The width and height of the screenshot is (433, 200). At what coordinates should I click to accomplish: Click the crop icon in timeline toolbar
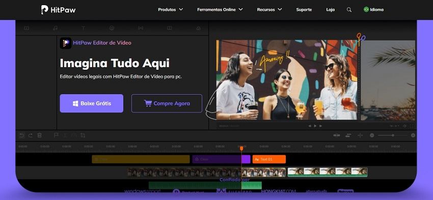click(83, 135)
